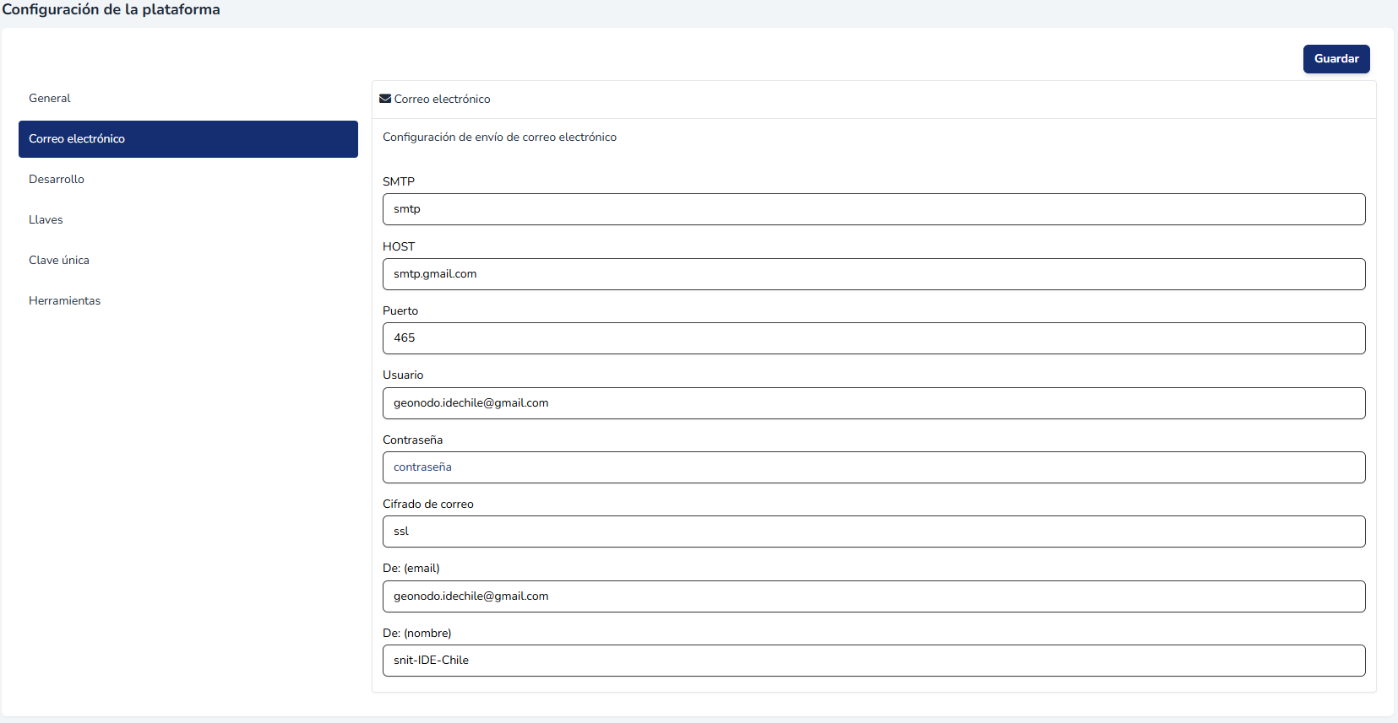1398x723 pixels.
Task: Switch to the Llaves section
Action: (188, 220)
